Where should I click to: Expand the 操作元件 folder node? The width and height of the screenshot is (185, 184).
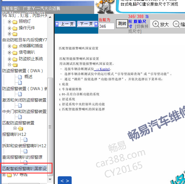coord(9,28)
